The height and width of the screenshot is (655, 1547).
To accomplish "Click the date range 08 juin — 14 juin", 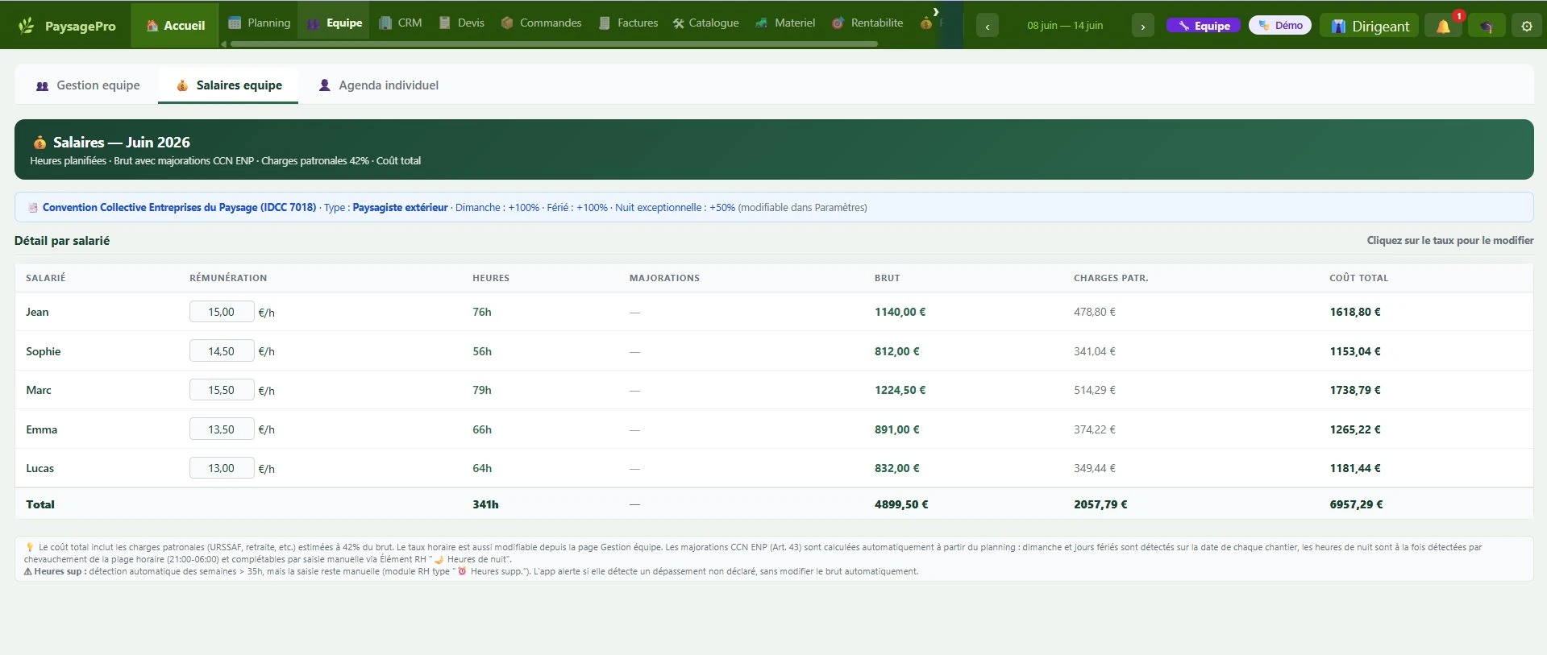I will coord(1065,26).
